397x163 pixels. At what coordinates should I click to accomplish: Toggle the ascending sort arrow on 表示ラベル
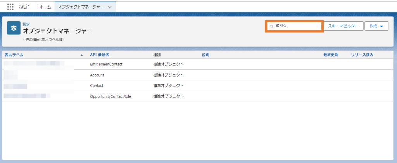click(81, 55)
